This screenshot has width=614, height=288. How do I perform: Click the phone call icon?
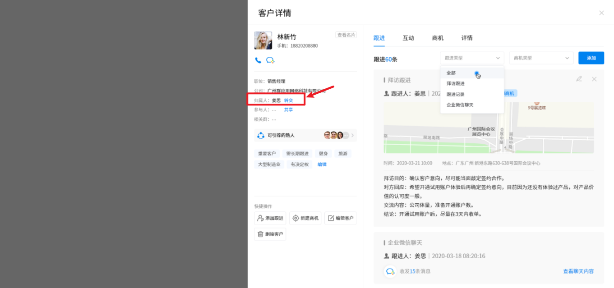tap(258, 60)
